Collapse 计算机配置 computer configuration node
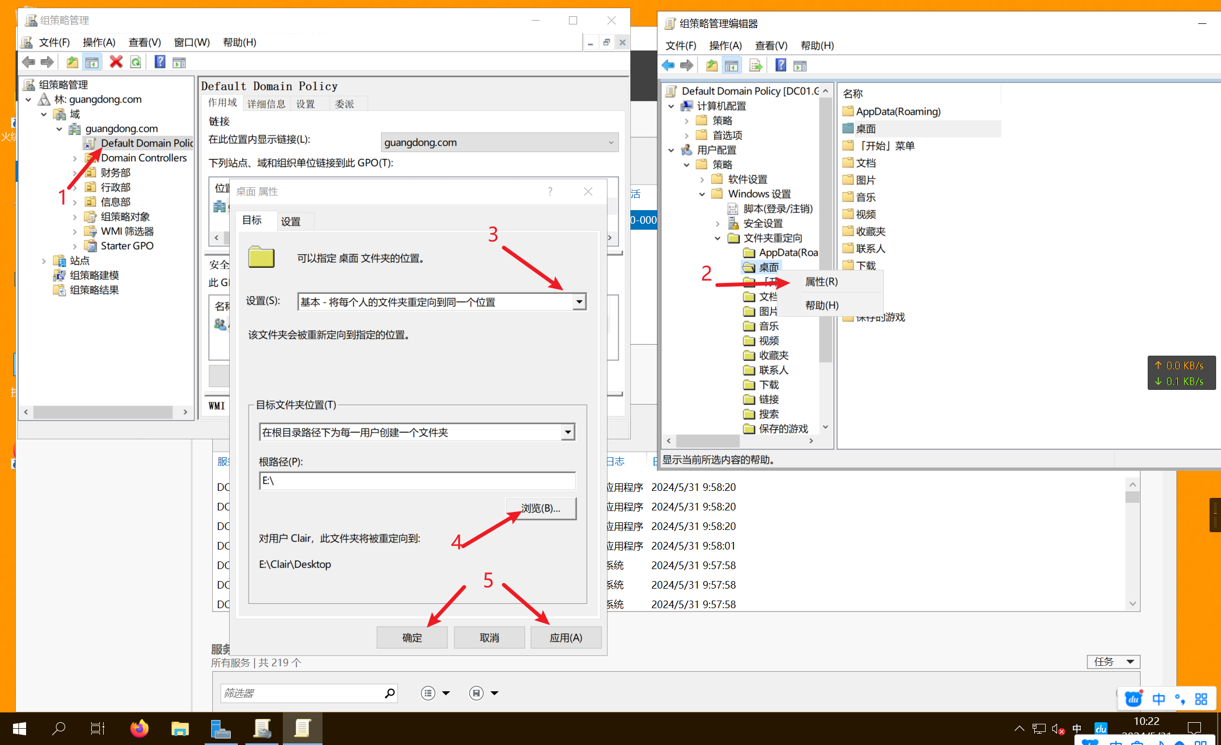The height and width of the screenshot is (745, 1221). click(x=671, y=106)
